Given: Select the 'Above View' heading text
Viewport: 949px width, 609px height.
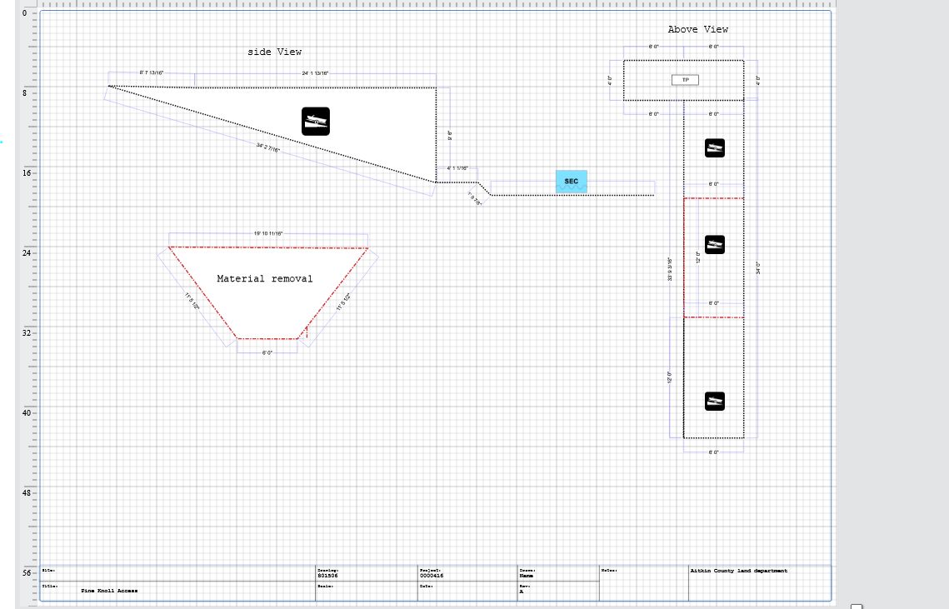Looking at the screenshot, I should pos(697,30).
